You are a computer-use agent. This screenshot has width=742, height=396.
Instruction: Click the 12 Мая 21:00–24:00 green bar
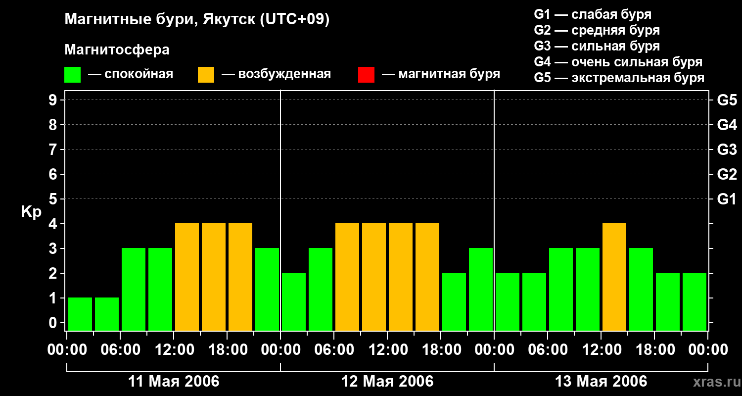point(481,289)
